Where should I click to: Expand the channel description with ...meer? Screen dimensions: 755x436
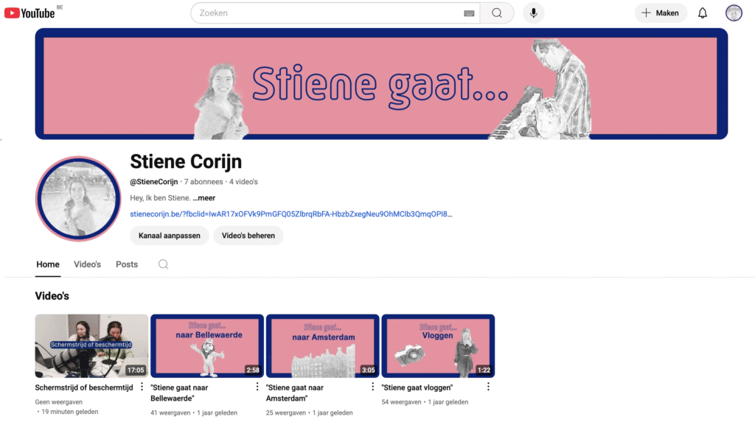tap(204, 198)
